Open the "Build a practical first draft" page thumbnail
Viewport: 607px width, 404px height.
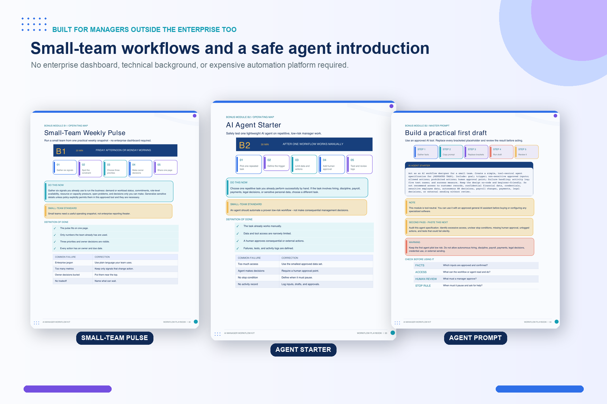pos(475,220)
